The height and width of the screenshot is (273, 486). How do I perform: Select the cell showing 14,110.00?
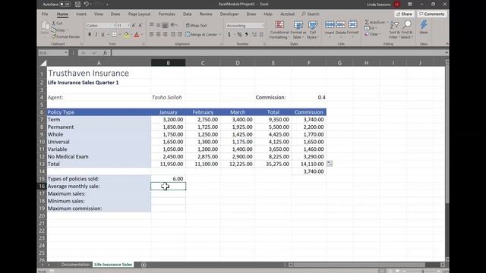coord(309,164)
